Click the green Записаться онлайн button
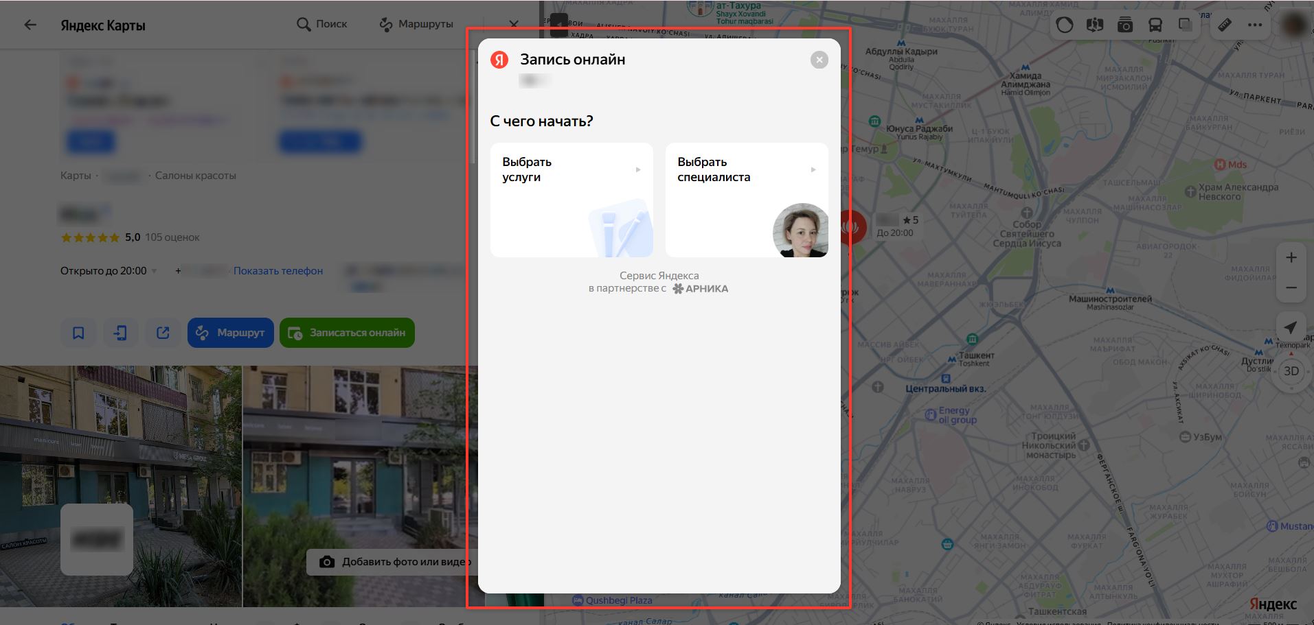This screenshot has height=625, width=1314. pos(347,333)
